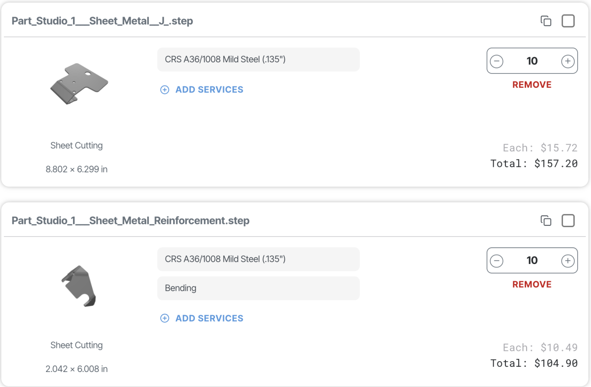Increase quantity of Sheet_Metal_J part
591x387 pixels.
pos(568,61)
